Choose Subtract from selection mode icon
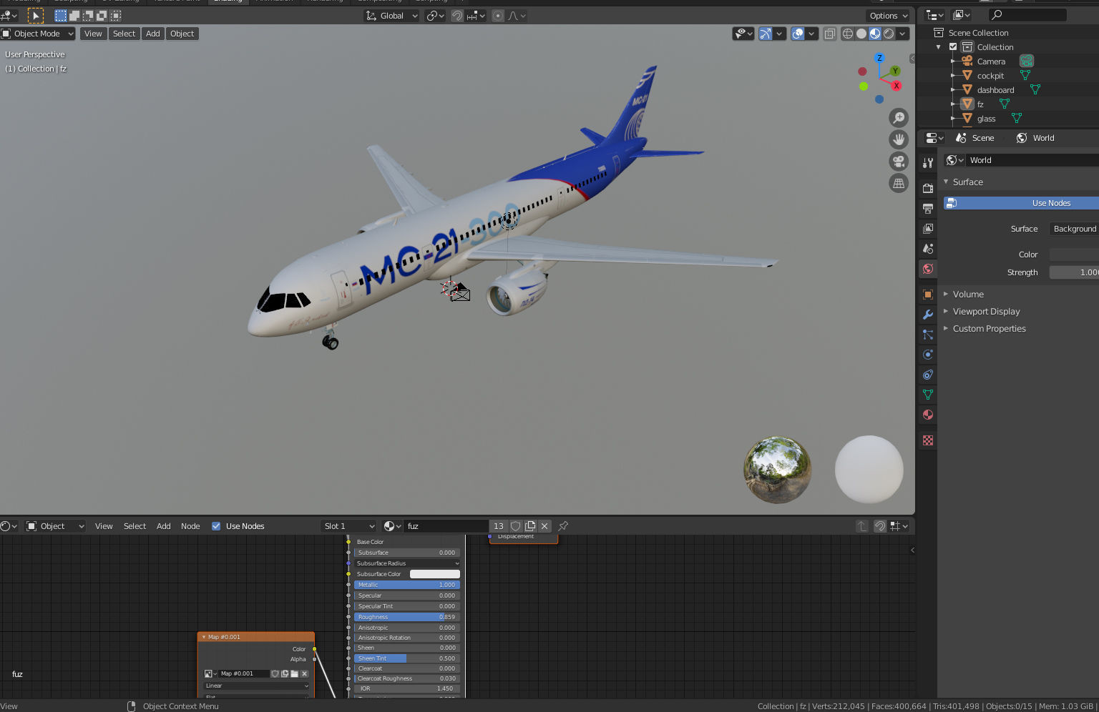Image resolution: width=1099 pixels, height=712 pixels. pyautogui.click(x=88, y=15)
